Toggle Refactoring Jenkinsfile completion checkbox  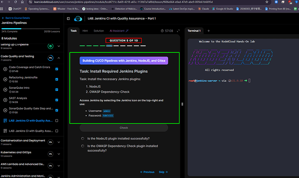click(x=57, y=79)
